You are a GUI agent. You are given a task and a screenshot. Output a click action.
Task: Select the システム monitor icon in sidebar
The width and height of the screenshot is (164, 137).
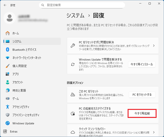point(7,41)
